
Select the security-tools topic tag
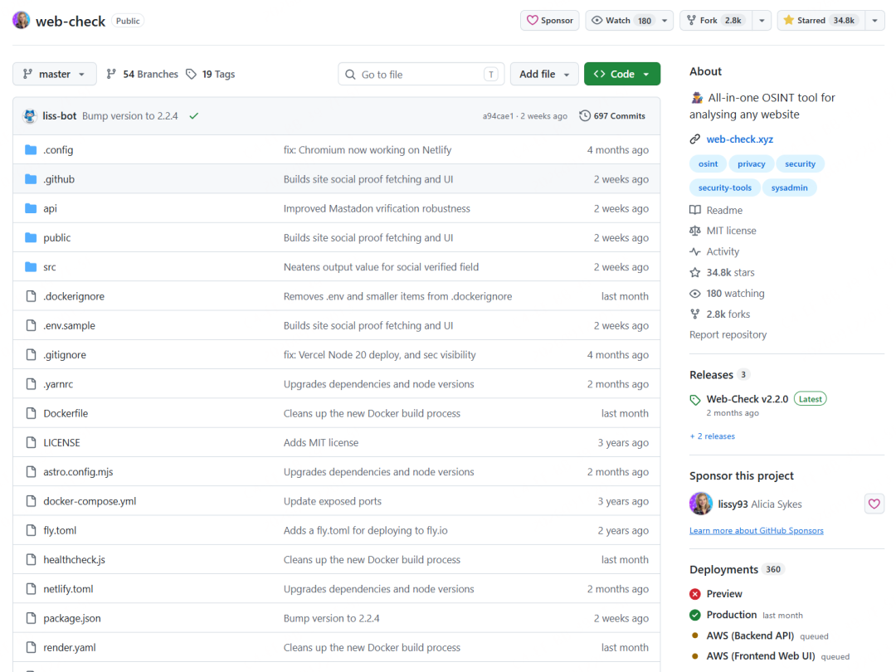[724, 188]
